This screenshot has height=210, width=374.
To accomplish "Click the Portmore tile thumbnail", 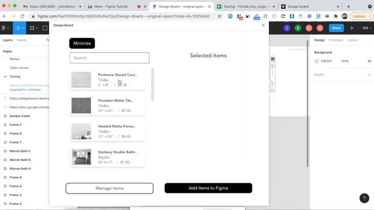I will (81, 80).
